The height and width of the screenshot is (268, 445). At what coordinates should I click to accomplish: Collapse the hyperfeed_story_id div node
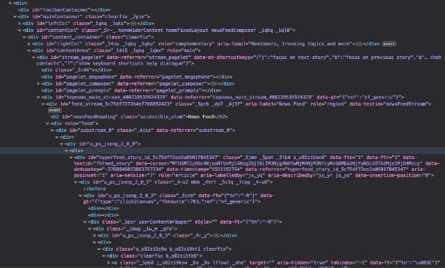[71, 158]
